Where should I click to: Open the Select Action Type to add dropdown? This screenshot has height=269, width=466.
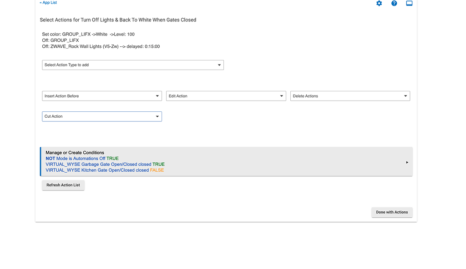[133, 65]
